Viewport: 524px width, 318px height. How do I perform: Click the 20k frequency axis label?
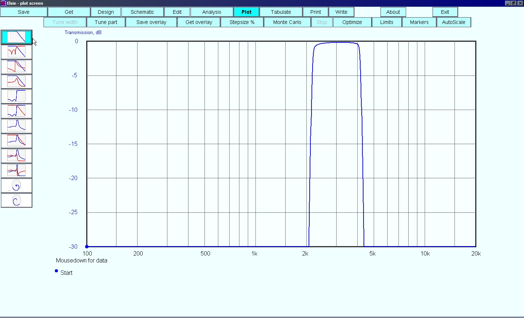(x=476, y=253)
